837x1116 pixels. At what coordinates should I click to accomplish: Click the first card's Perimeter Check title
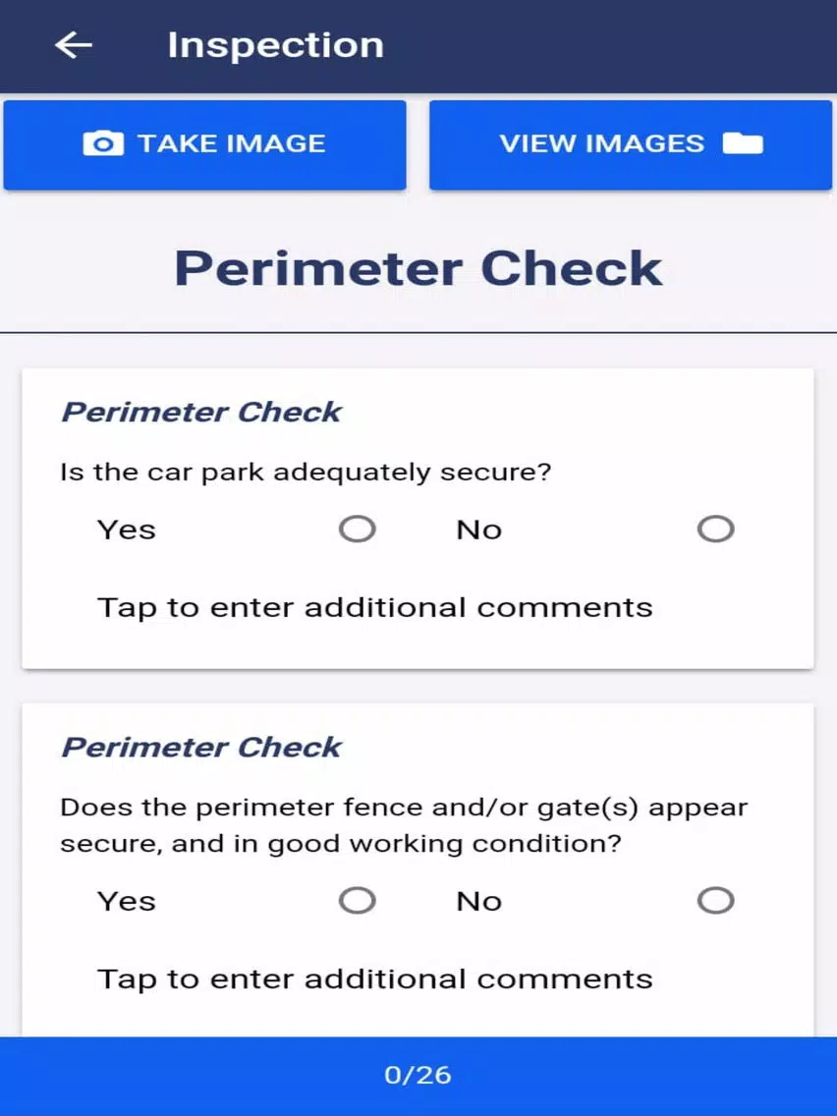click(x=201, y=412)
